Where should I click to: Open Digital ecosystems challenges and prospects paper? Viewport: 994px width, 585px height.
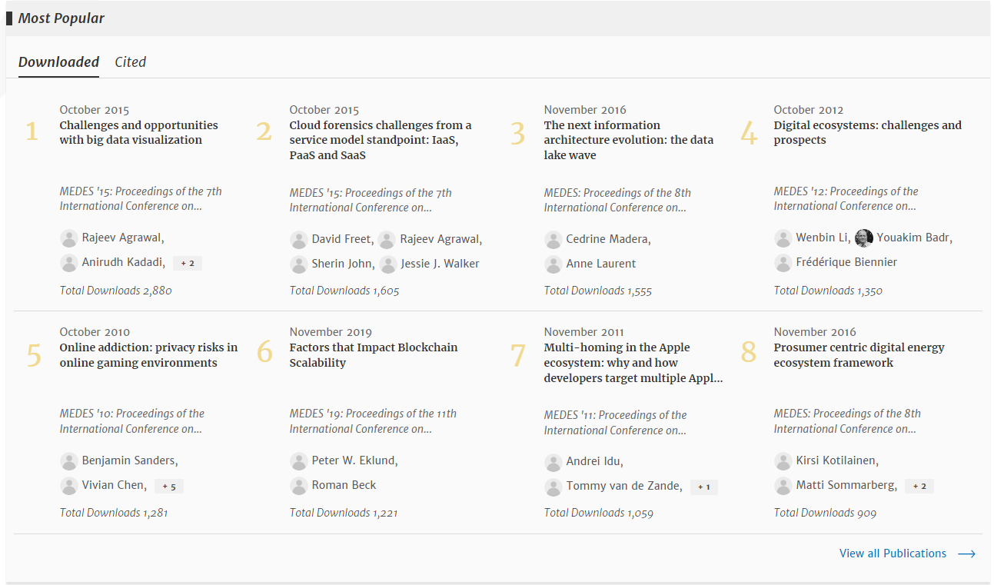click(867, 133)
